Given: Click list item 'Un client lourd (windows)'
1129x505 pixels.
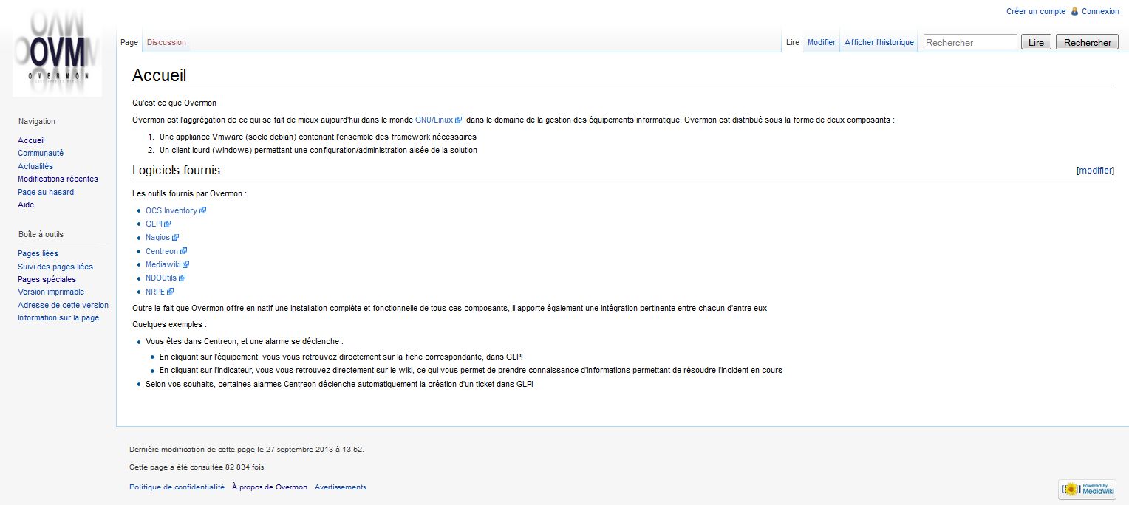Looking at the screenshot, I should 318,150.
